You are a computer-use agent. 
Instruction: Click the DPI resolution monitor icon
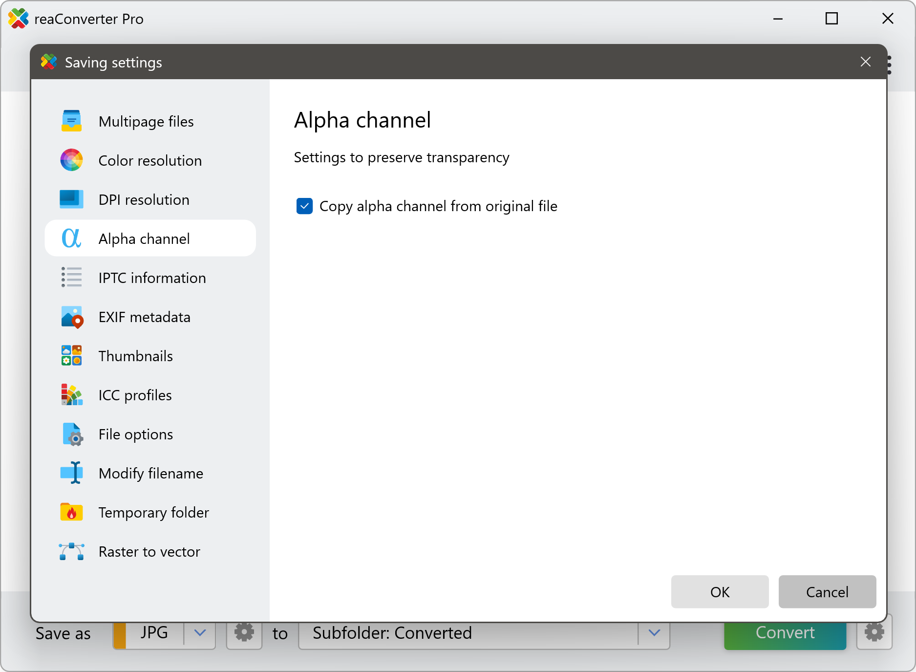click(x=71, y=199)
